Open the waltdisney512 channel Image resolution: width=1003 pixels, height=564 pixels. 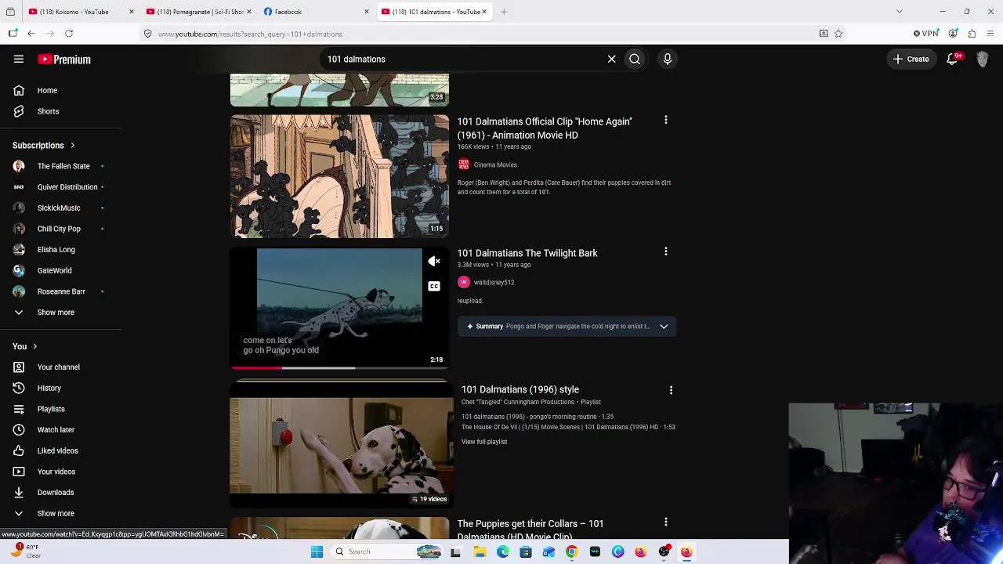[x=494, y=283]
